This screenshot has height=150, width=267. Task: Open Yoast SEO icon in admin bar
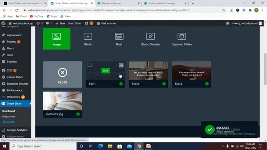click(89, 23)
